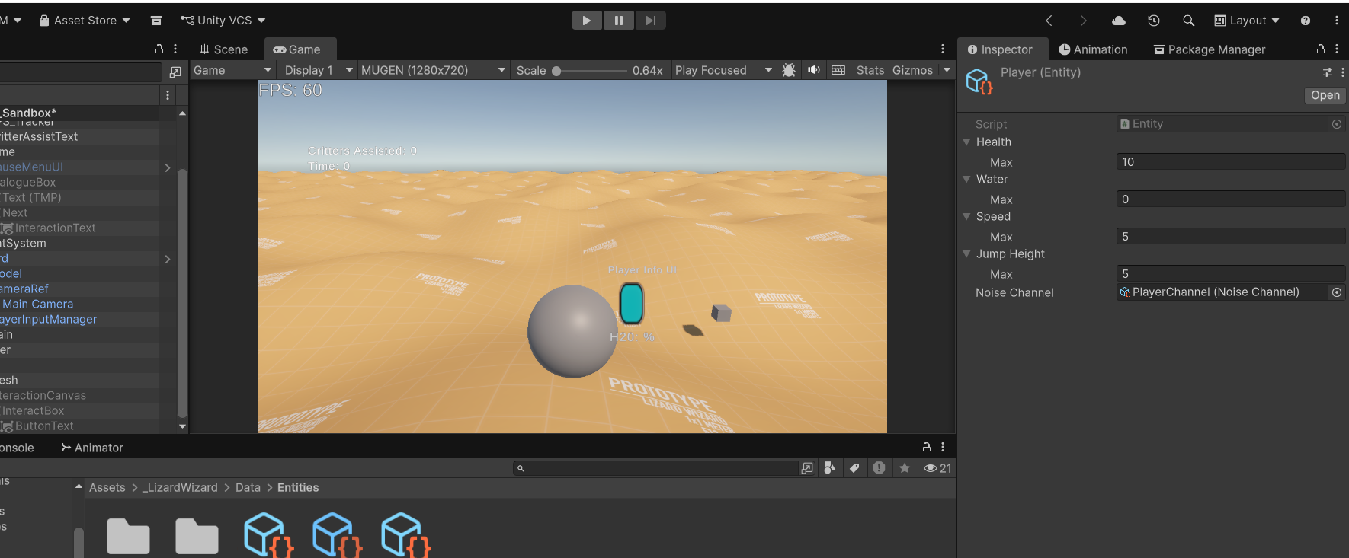Adjust the Game view Scale slider
The height and width of the screenshot is (558, 1349).
click(x=591, y=71)
